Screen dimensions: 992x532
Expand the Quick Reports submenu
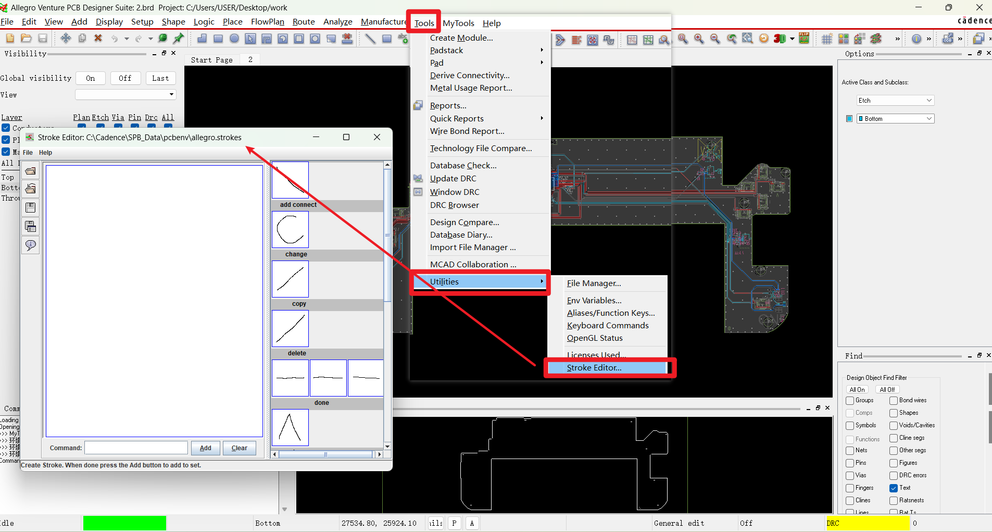tap(486, 118)
